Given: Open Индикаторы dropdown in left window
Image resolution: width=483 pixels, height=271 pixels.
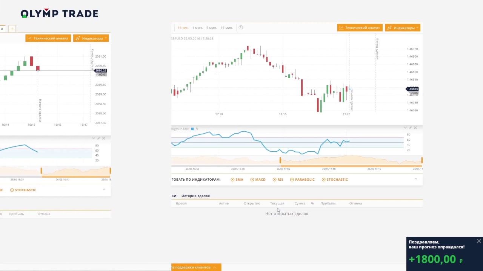Looking at the screenshot, I should tap(91, 38).
